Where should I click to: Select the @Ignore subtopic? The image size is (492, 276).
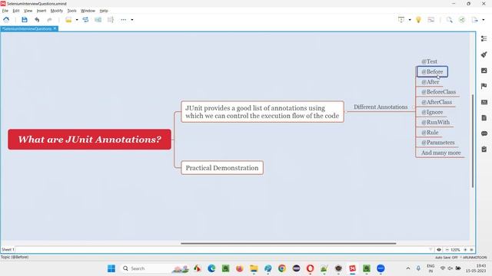pos(432,112)
